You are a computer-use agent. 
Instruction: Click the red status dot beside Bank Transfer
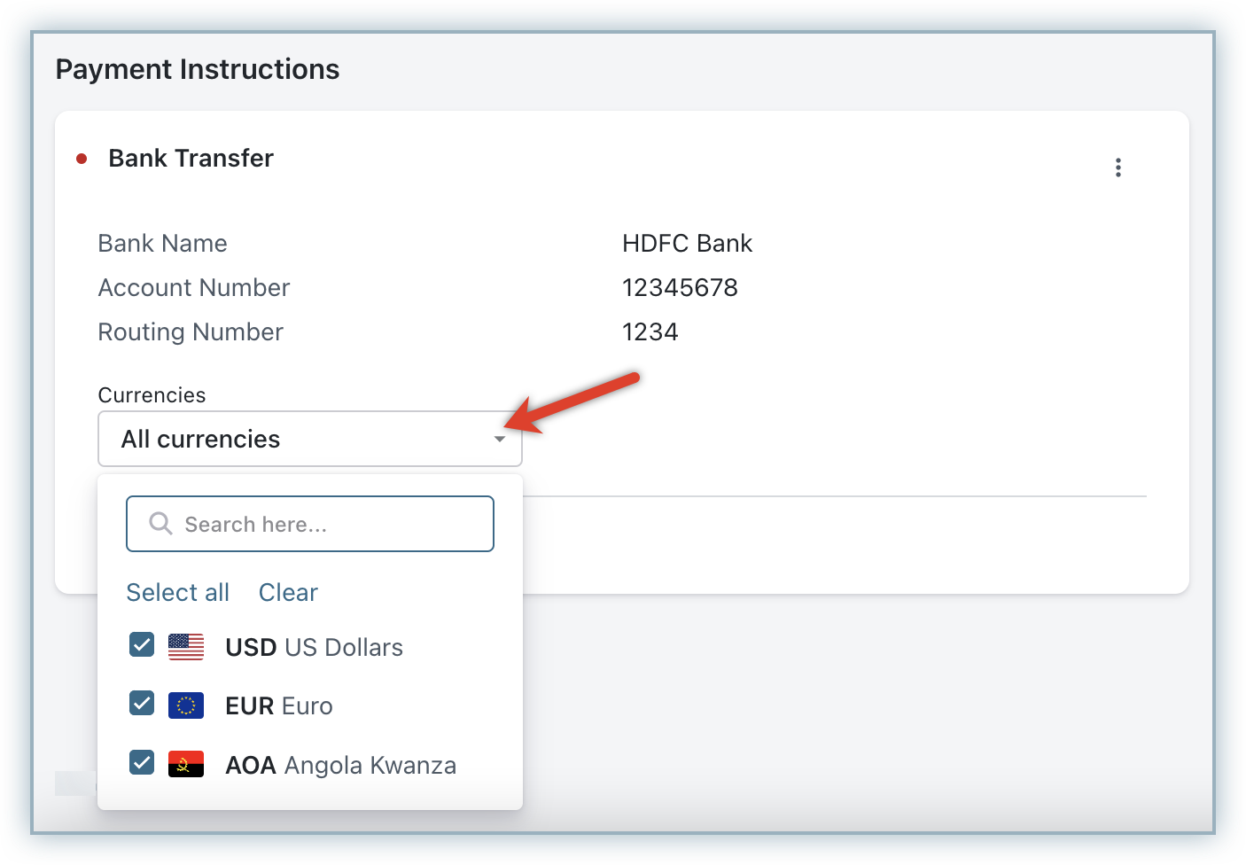[82, 160]
